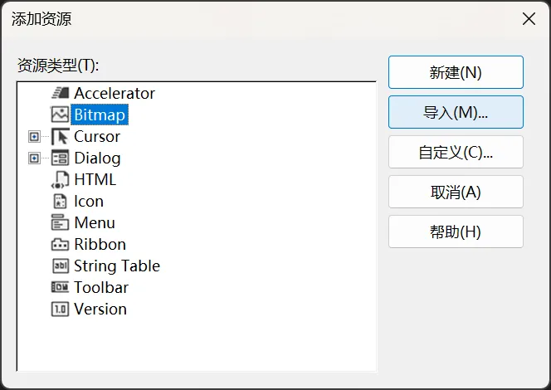Open help via 帮助(H) button

(x=456, y=232)
